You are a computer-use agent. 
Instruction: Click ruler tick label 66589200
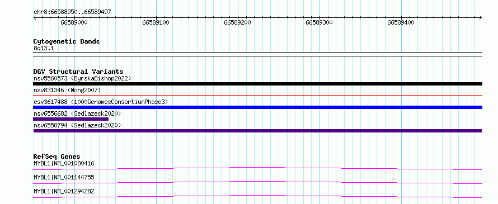237,22
